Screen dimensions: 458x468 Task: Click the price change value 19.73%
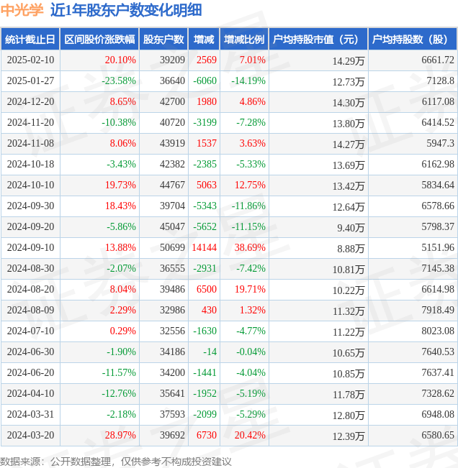(x=120, y=185)
